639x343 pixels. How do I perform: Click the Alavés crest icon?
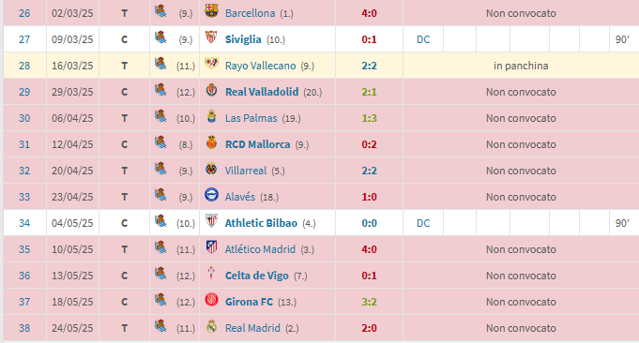tap(211, 195)
